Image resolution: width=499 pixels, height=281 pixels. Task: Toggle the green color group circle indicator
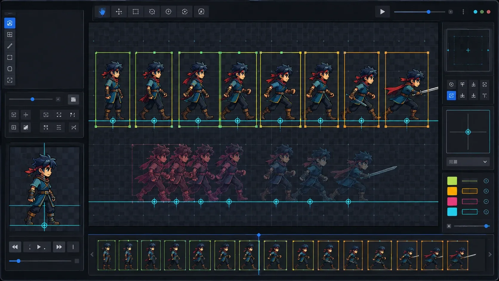click(486, 181)
